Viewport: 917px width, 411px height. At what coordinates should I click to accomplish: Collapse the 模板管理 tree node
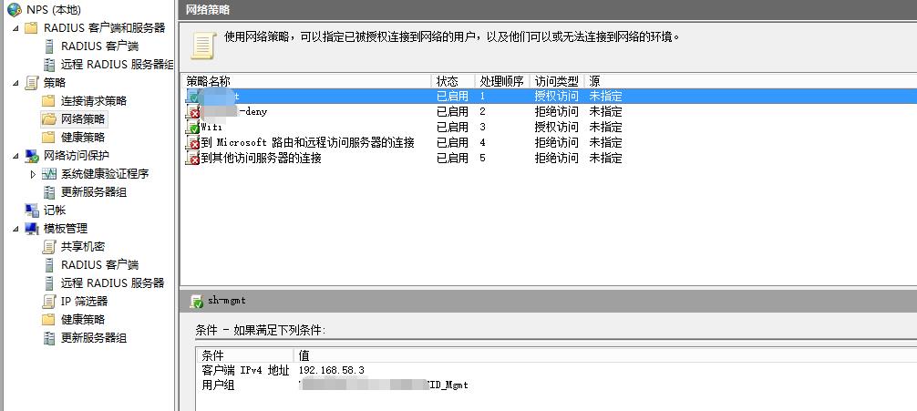(15, 229)
